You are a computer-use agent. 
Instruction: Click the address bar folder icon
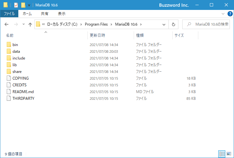[38, 24]
